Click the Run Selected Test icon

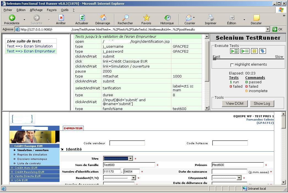point(245,51)
